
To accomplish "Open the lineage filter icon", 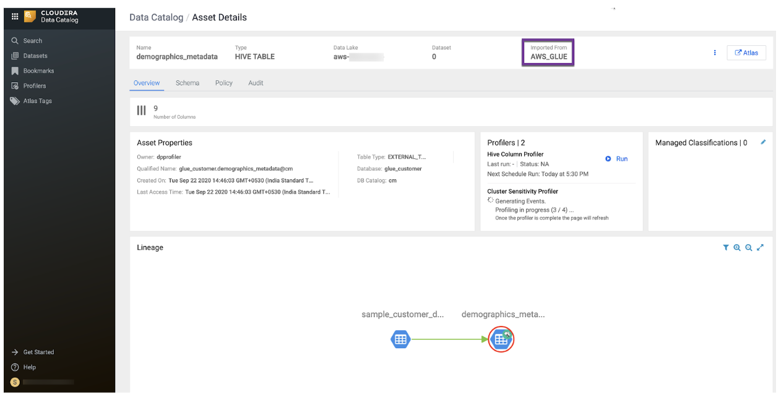I will [x=725, y=247].
